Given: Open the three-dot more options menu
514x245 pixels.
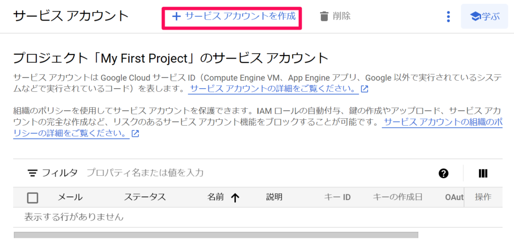Looking at the screenshot, I should 448,17.
